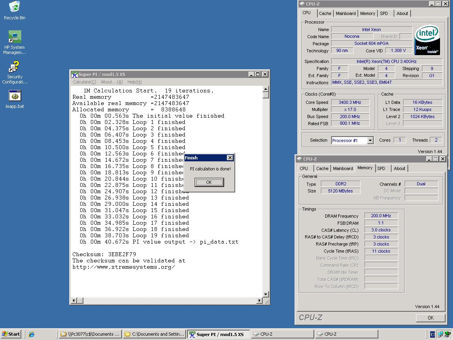
Task: Activate the first CPU-Z taskbar button
Action: pos(283,334)
